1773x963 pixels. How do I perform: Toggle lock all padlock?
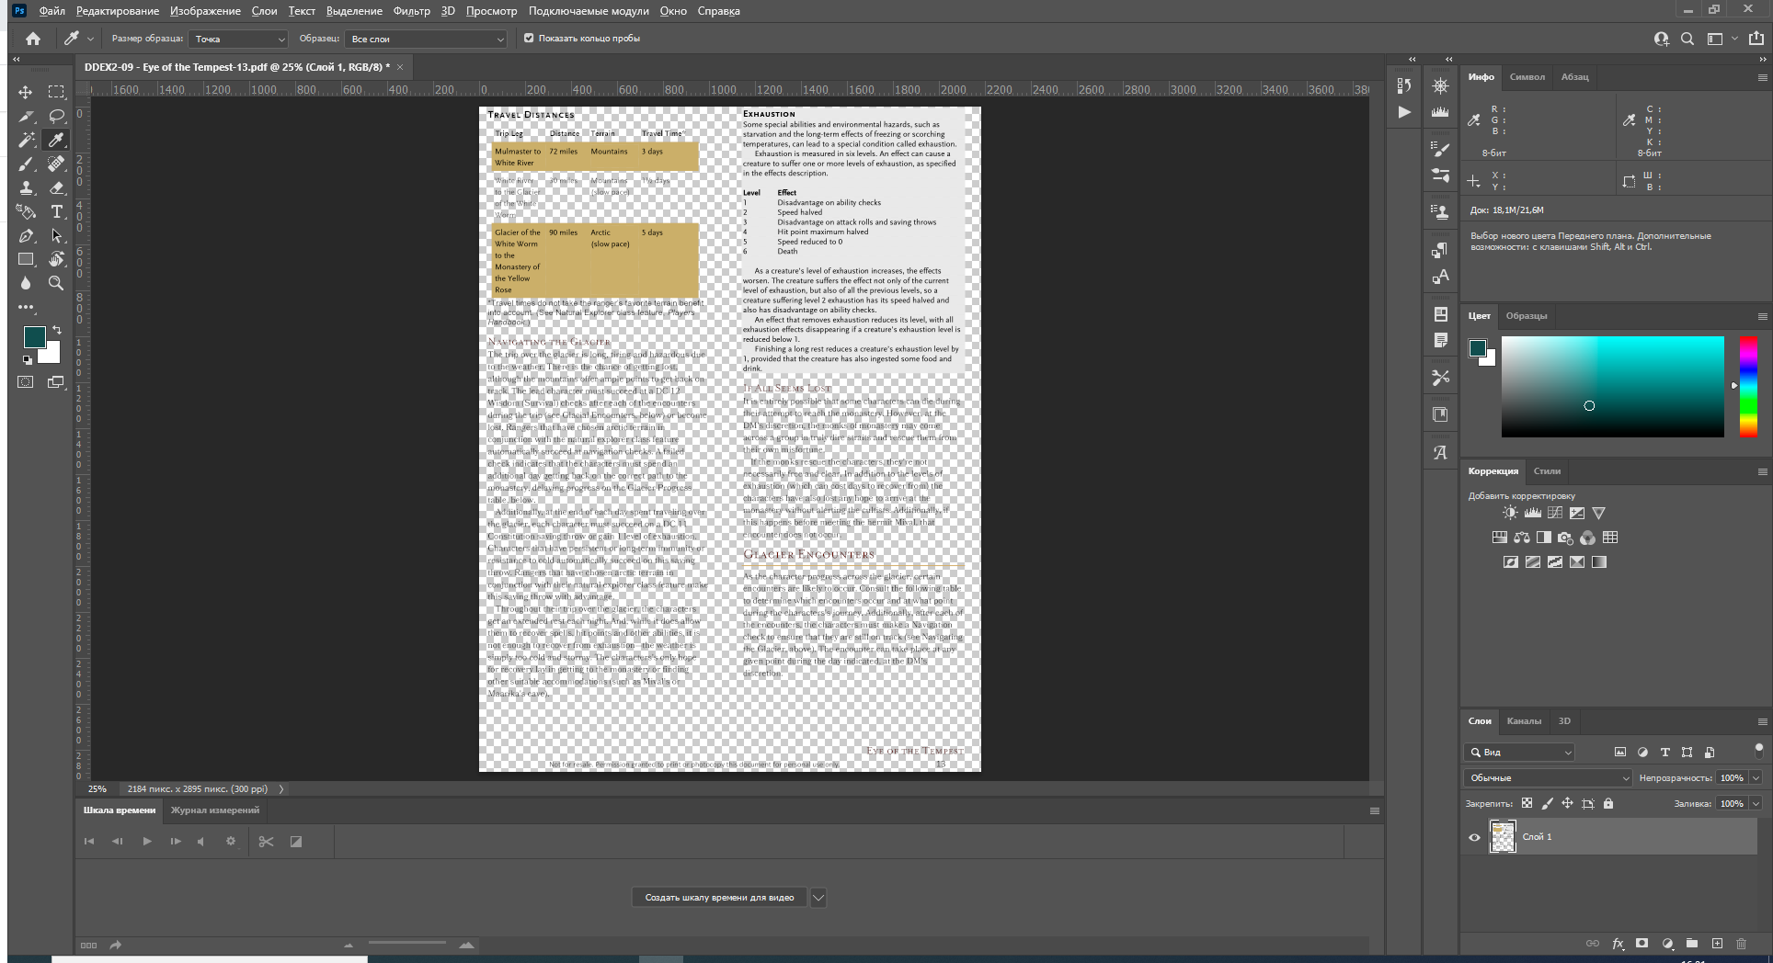pos(1607,803)
